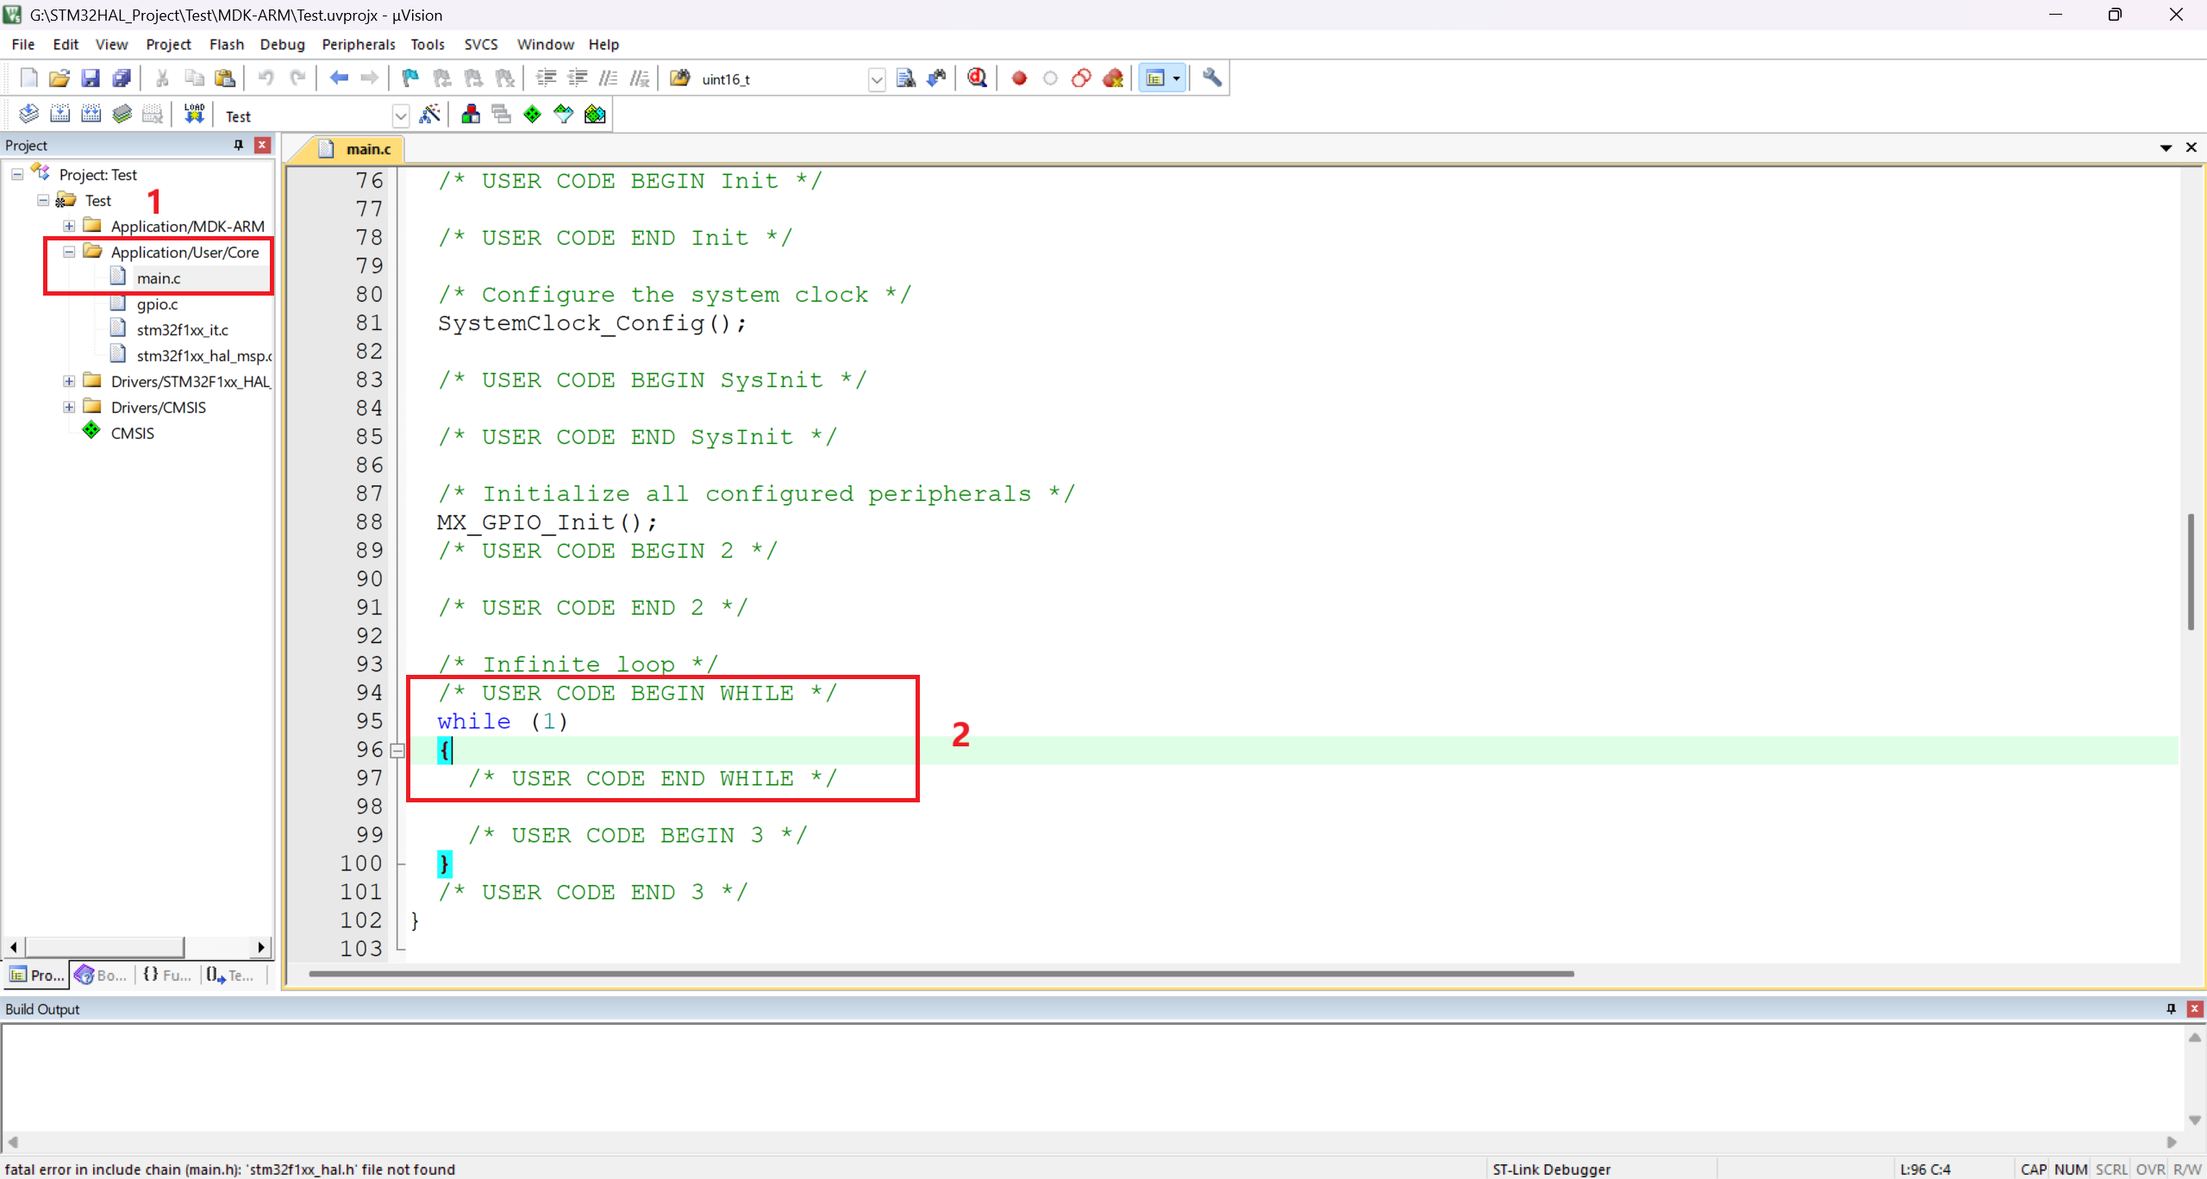Click the Toggle Bookmark flag icon
The image size is (2207, 1179).
[410, 78]
